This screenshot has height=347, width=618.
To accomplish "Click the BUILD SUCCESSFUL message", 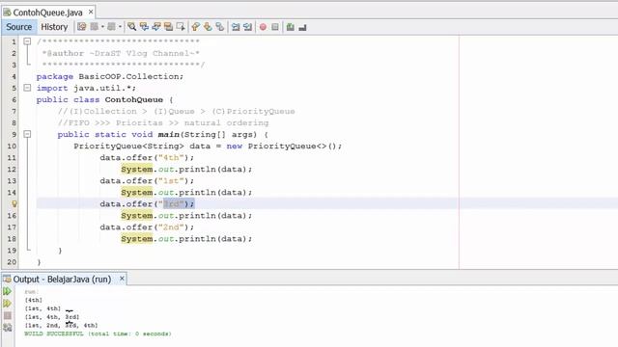I will click(98, 334).
